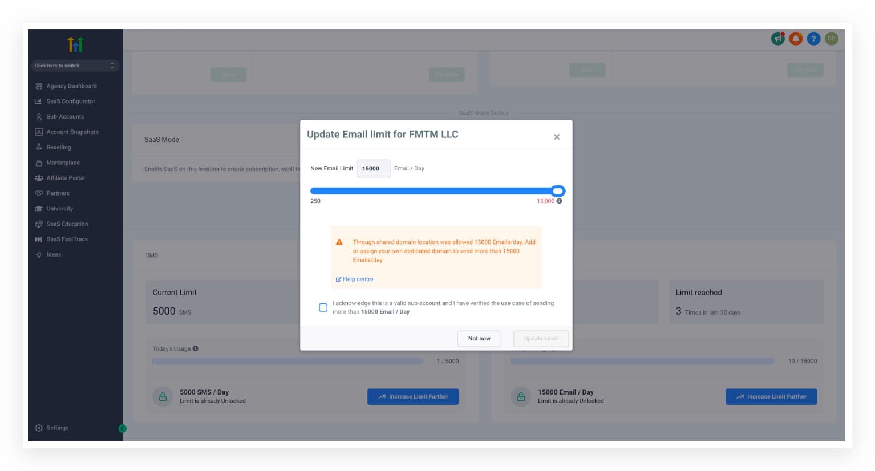875x471 pixels.
Task: Click the Marketplace icon
Action: click(38, 163)
